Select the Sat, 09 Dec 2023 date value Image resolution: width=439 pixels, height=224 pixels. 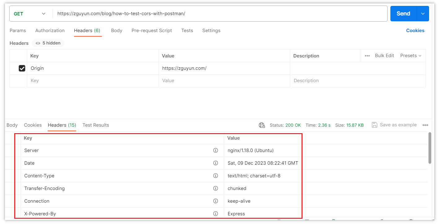click(263, 163)
